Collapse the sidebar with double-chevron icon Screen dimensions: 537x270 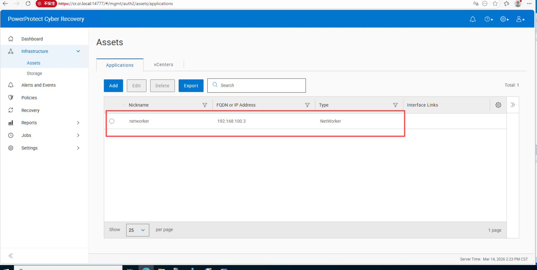point(11,256)
